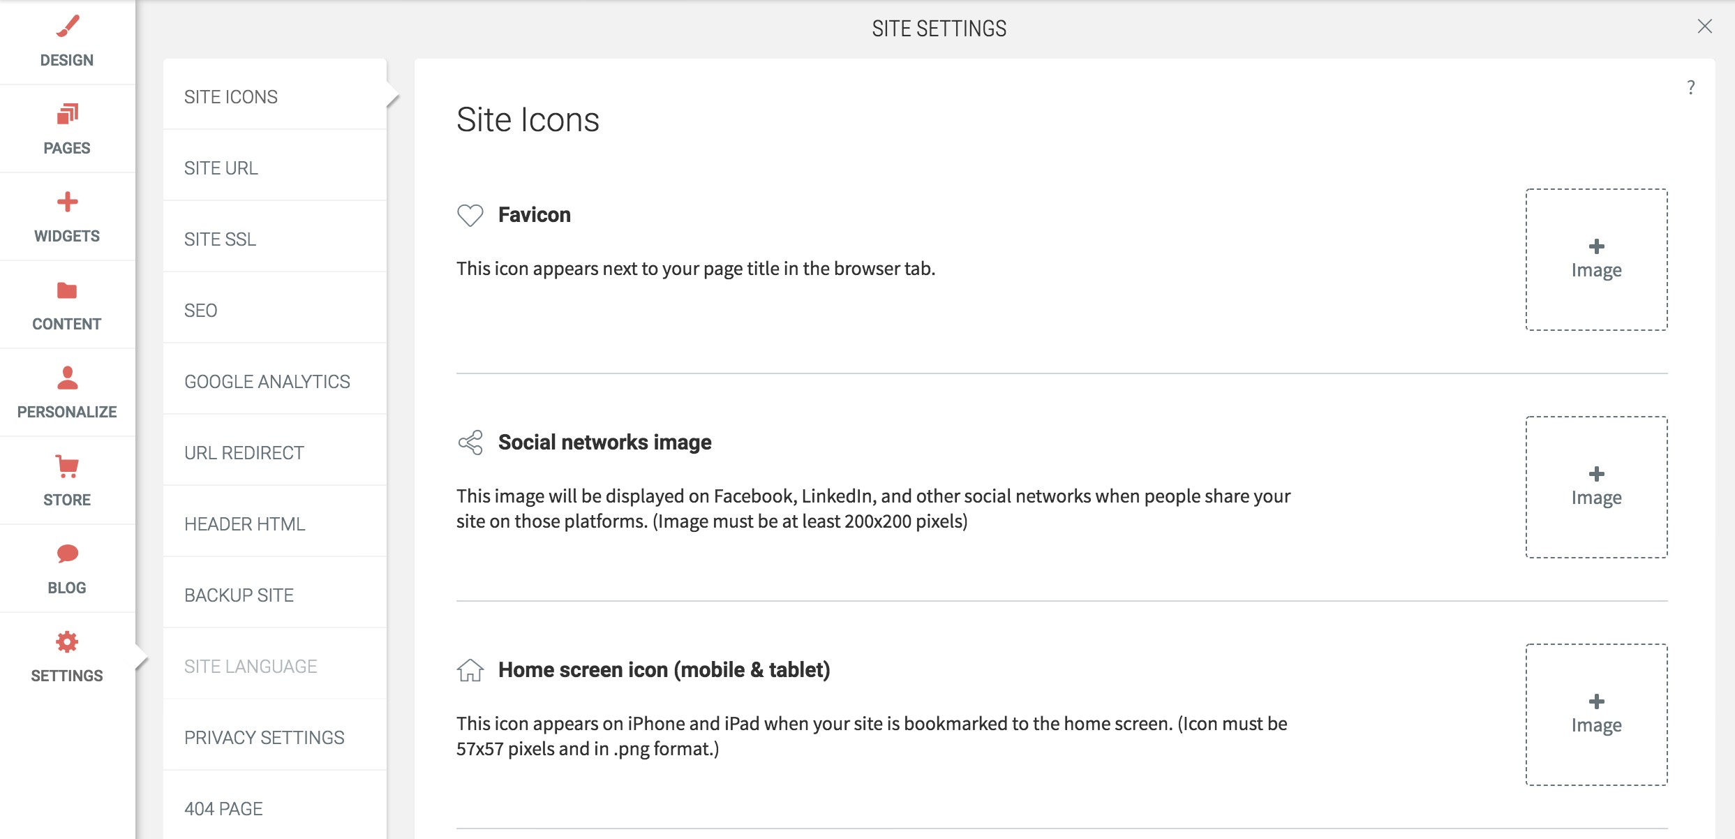Image resolution: width=1735 pixels, height=839 pixels.
Task: Open the Design paintbrush panel
Action: [67, 27]
